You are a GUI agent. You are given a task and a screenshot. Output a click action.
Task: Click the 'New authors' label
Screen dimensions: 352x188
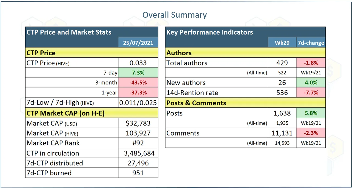186,83
